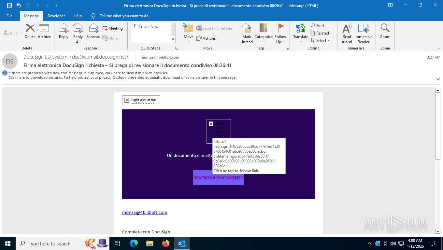This screenshot has height=250, width=443.
Task: Expand the message header with the chevron
Action: pos(438,79)
